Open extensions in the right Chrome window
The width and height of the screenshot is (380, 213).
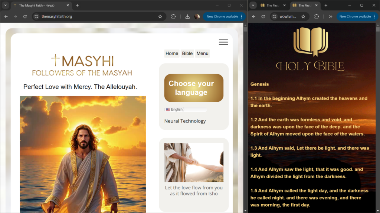(x=317, y=16)
